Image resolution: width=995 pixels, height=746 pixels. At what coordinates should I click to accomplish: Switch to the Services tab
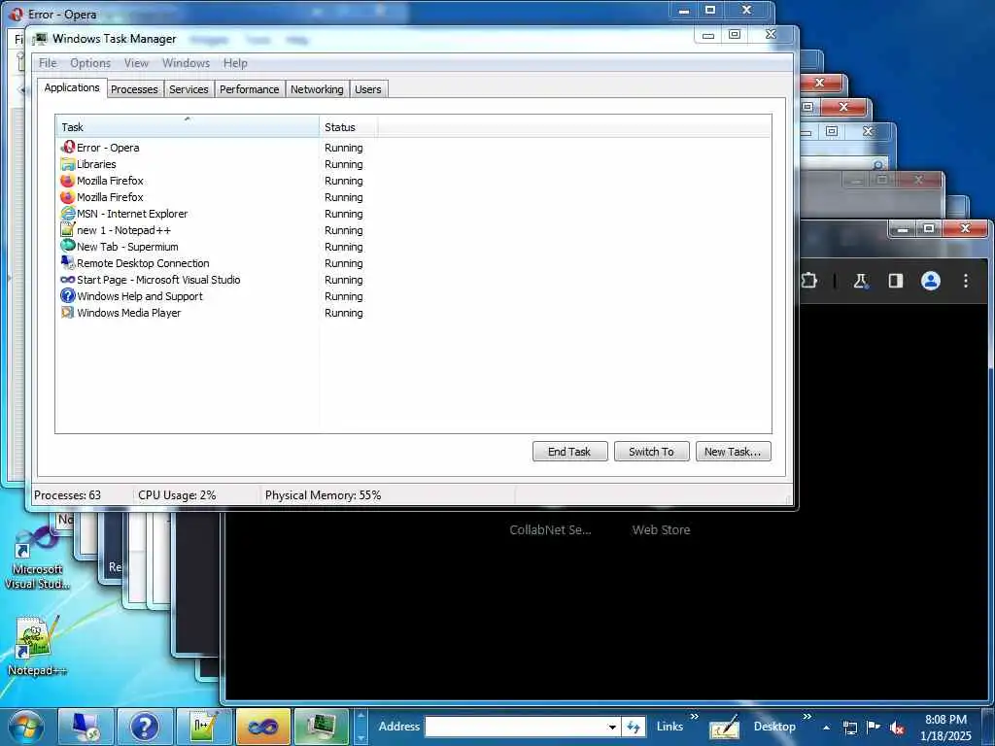[x=189, y=89]
